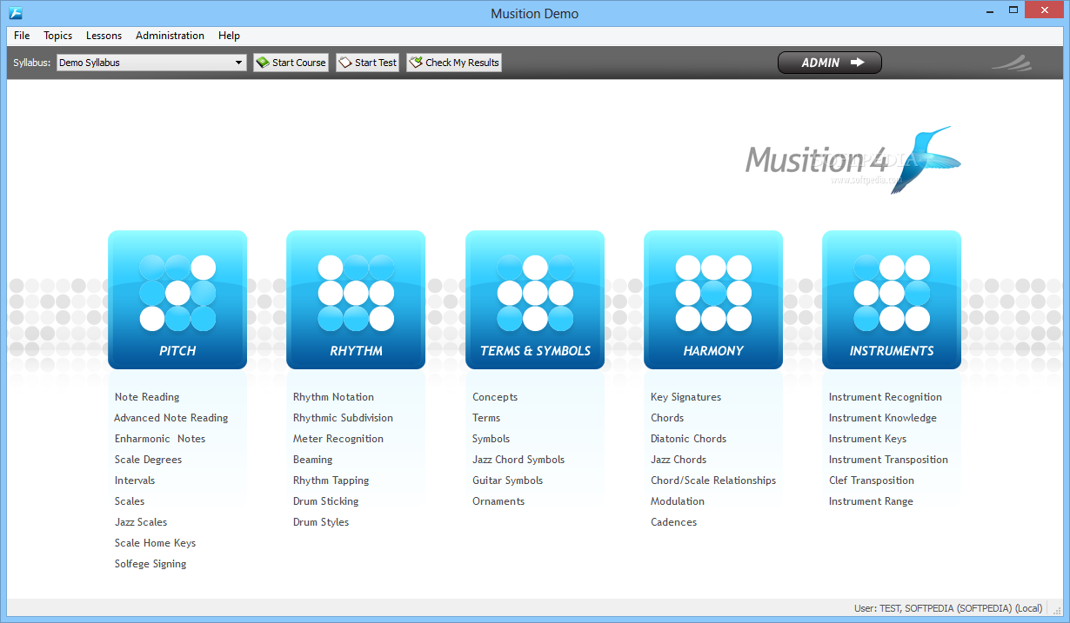Select the Scale Degrees topic
This screenshot has height=623, width=1070.
(x=148, y=460)
